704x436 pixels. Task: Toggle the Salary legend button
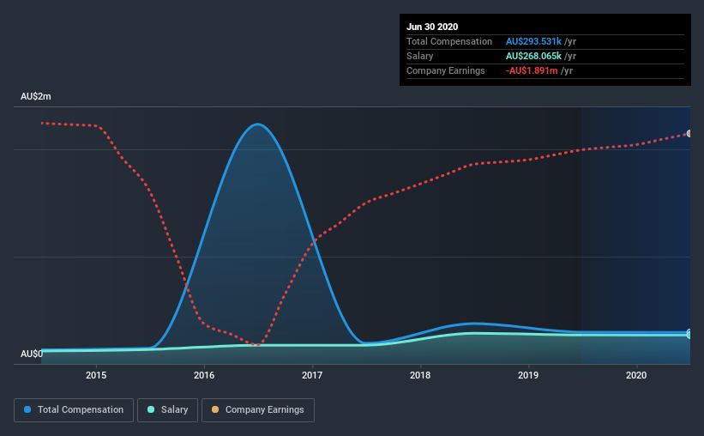coord(167,410)
